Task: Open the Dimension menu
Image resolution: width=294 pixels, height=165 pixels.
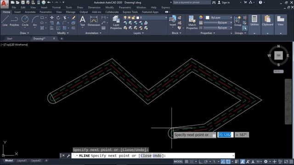Action: [x=94, y=7]
